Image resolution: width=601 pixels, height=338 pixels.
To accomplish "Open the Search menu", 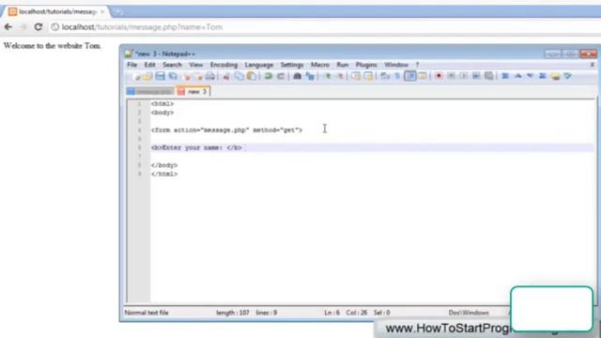I will (x=172, y=65).
